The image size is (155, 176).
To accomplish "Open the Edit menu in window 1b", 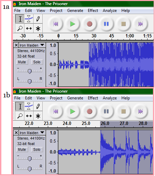I will (x=28, y=98).
